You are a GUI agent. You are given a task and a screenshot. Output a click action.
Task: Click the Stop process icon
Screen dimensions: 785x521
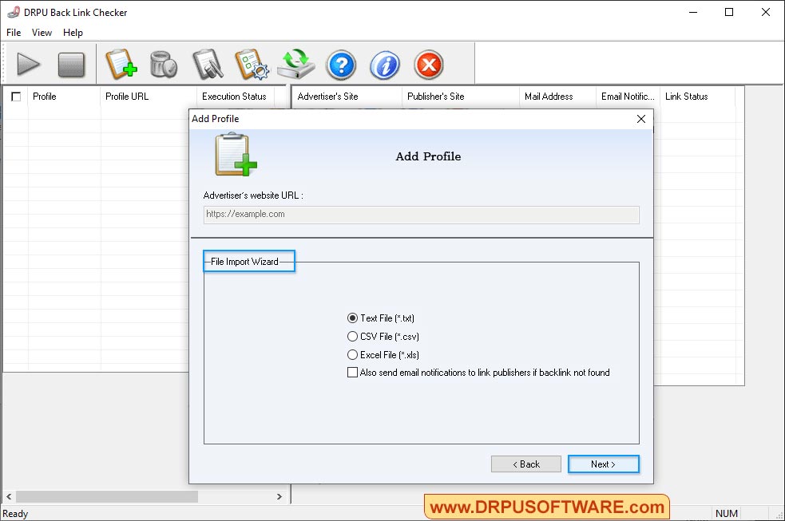(x=72, y=65)
